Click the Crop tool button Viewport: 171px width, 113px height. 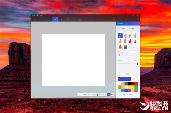pos(131,29)
